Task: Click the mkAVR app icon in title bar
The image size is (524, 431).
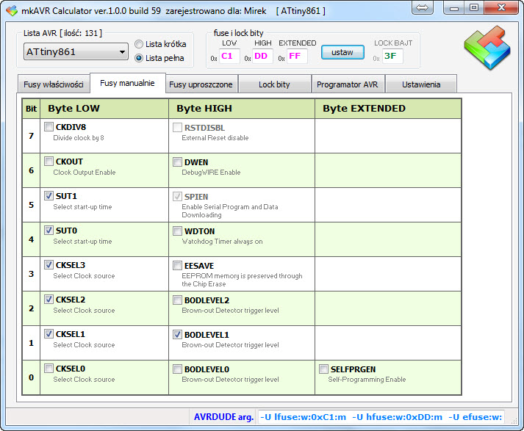Action: click(12, 11)
